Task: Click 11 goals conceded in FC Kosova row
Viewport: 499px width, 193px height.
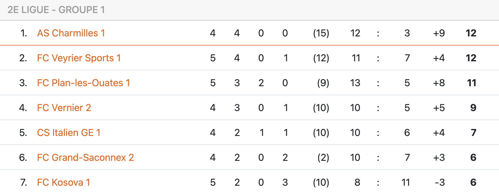Action: click(406, 182)
